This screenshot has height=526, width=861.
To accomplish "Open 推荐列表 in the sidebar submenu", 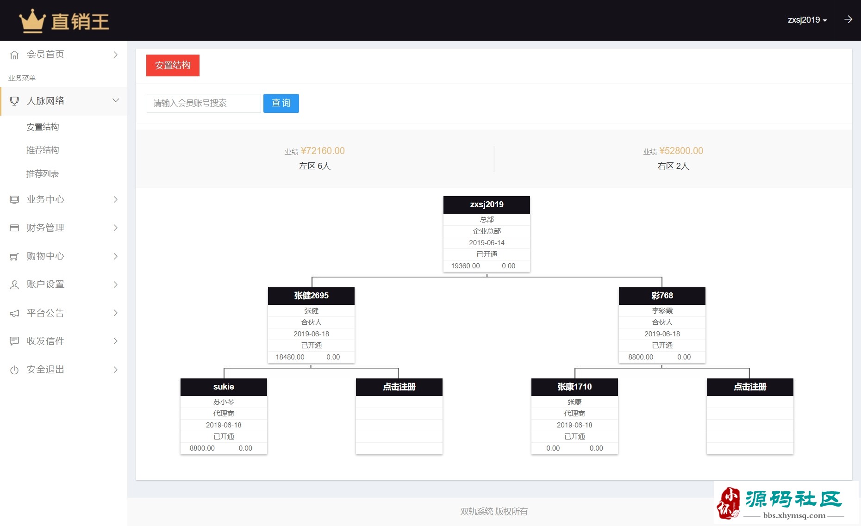I will click(43, 173).
